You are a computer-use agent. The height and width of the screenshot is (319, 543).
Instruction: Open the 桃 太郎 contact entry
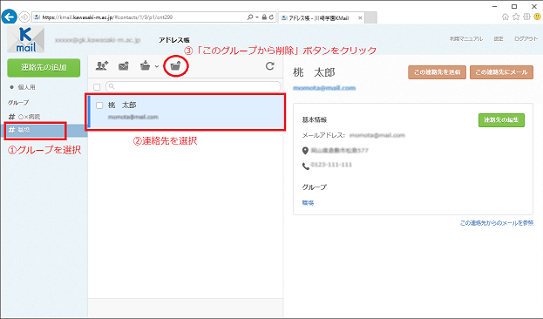[186, 112]
